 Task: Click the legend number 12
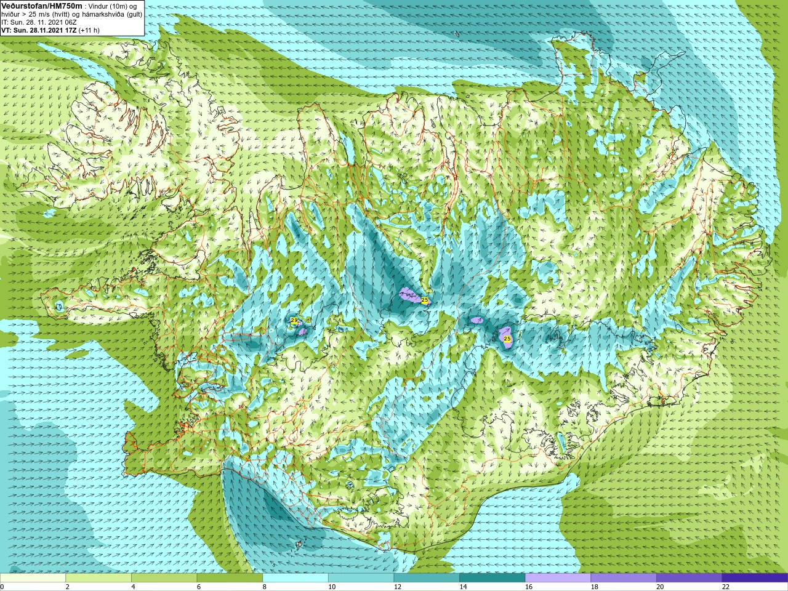click(x=398, y=587)
